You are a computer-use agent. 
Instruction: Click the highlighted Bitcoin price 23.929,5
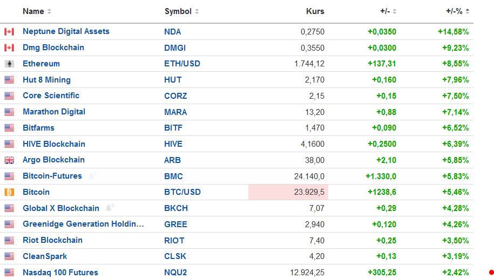click(309, 192)
